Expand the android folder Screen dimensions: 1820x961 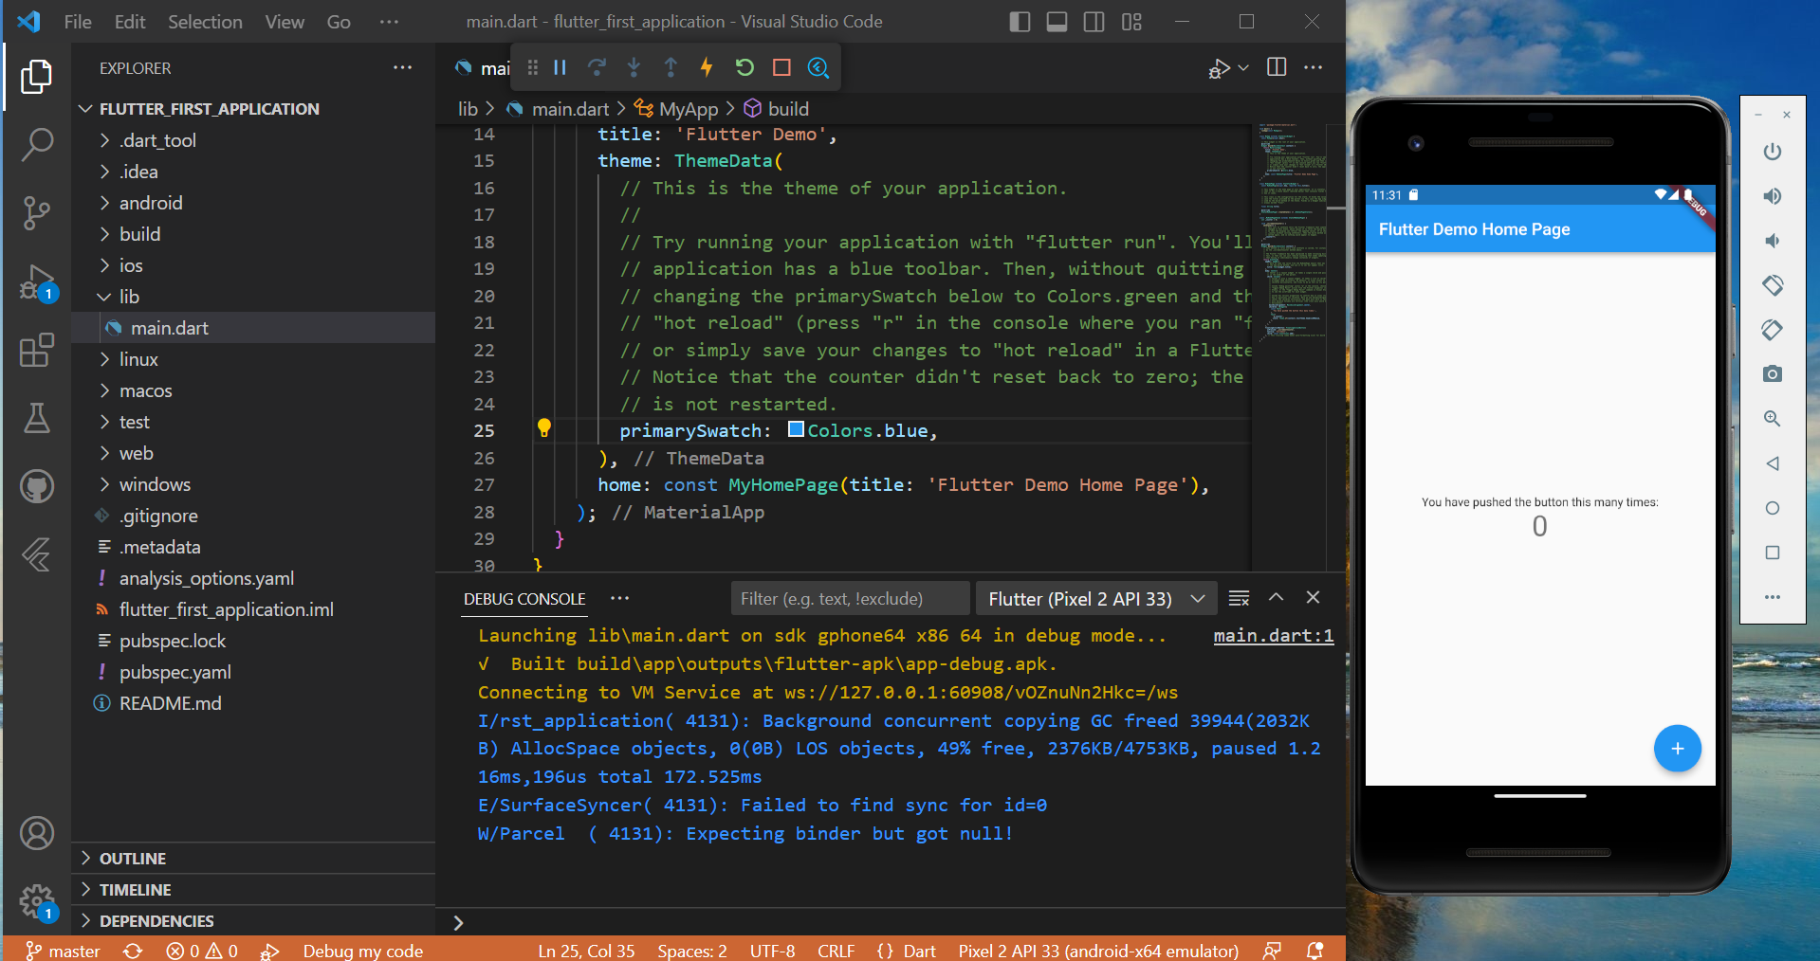pyautogui.click(x=151, y=203)
